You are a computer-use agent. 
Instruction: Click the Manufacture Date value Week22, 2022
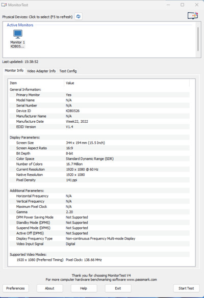coord(77,121)
